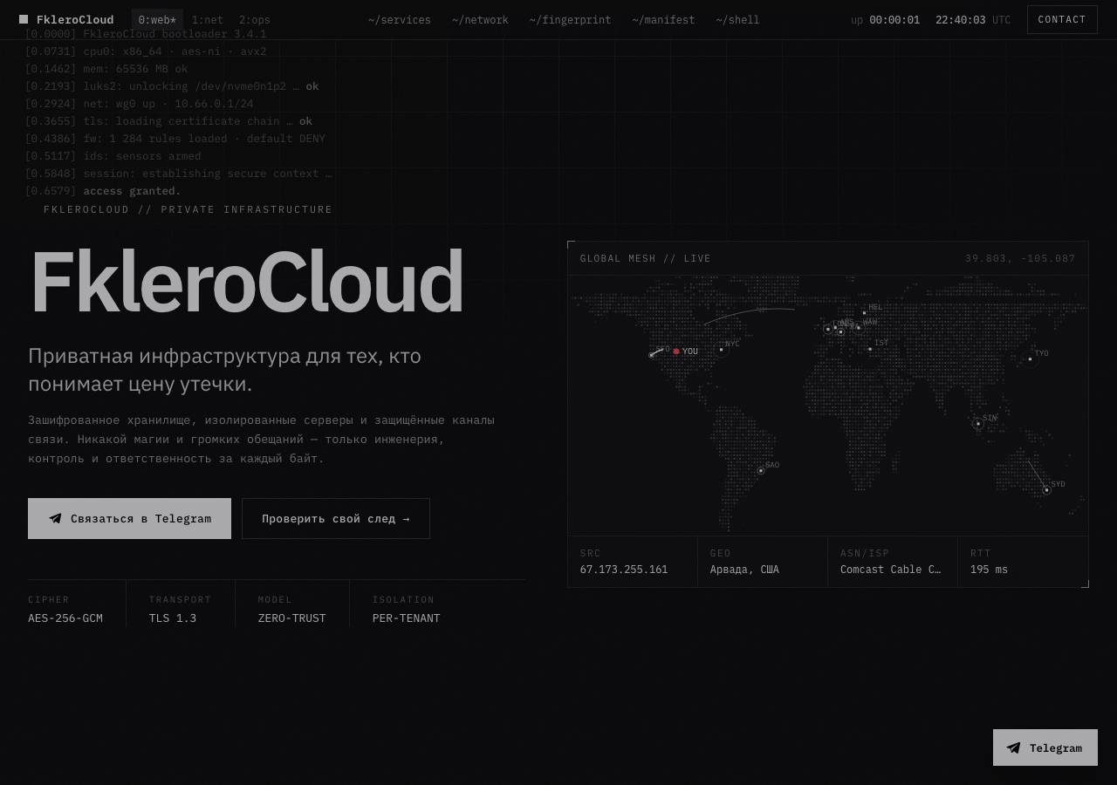Click the AES-256-GCM cipher value
The width and height of the screenshot is (1117, 785).
[x=65, y=618]
